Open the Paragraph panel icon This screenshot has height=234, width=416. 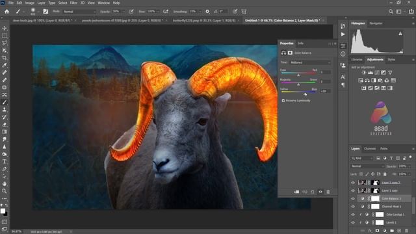coord(343,85)
